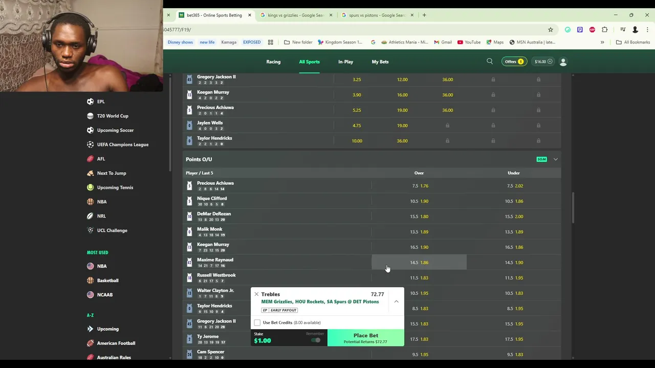Open the green circular extension icon
The image size is (655, 368).
567,30
